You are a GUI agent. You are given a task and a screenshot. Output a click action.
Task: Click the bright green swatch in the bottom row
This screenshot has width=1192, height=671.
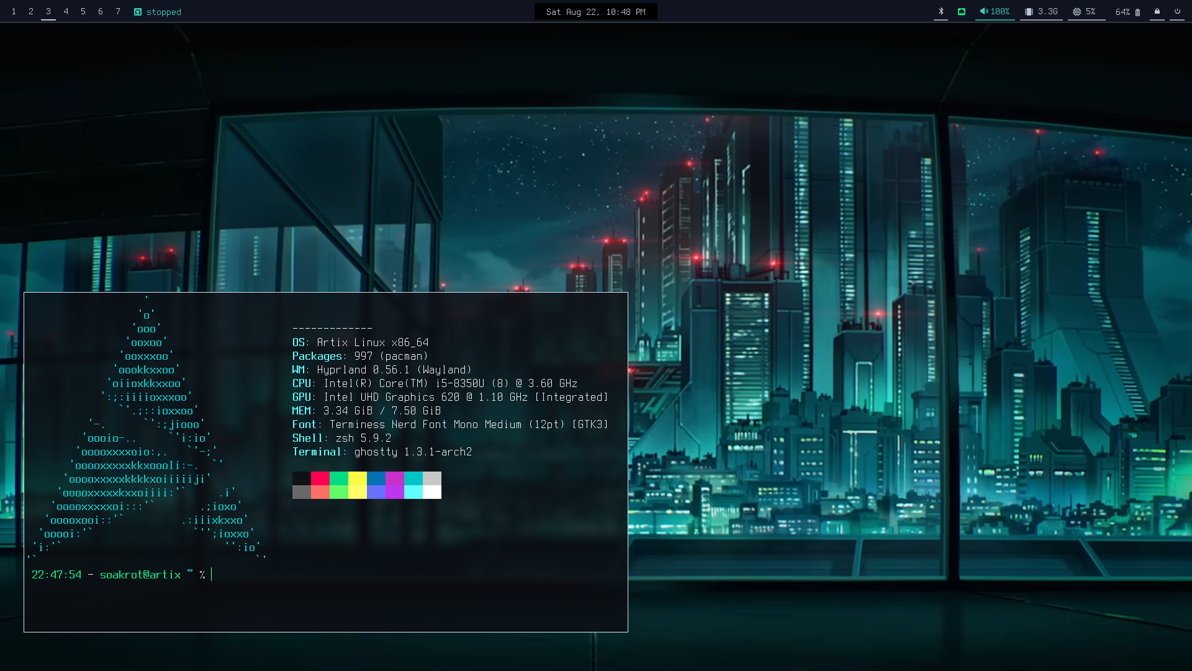click(339, 492)
